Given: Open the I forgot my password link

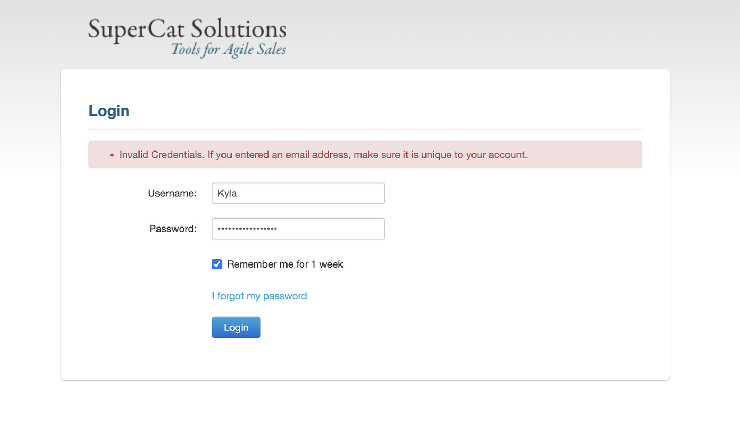Looking at the screenshot, I should click(x=260, y=296).
